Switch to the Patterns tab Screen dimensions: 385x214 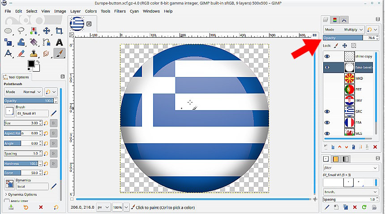(x=336, y=159)
